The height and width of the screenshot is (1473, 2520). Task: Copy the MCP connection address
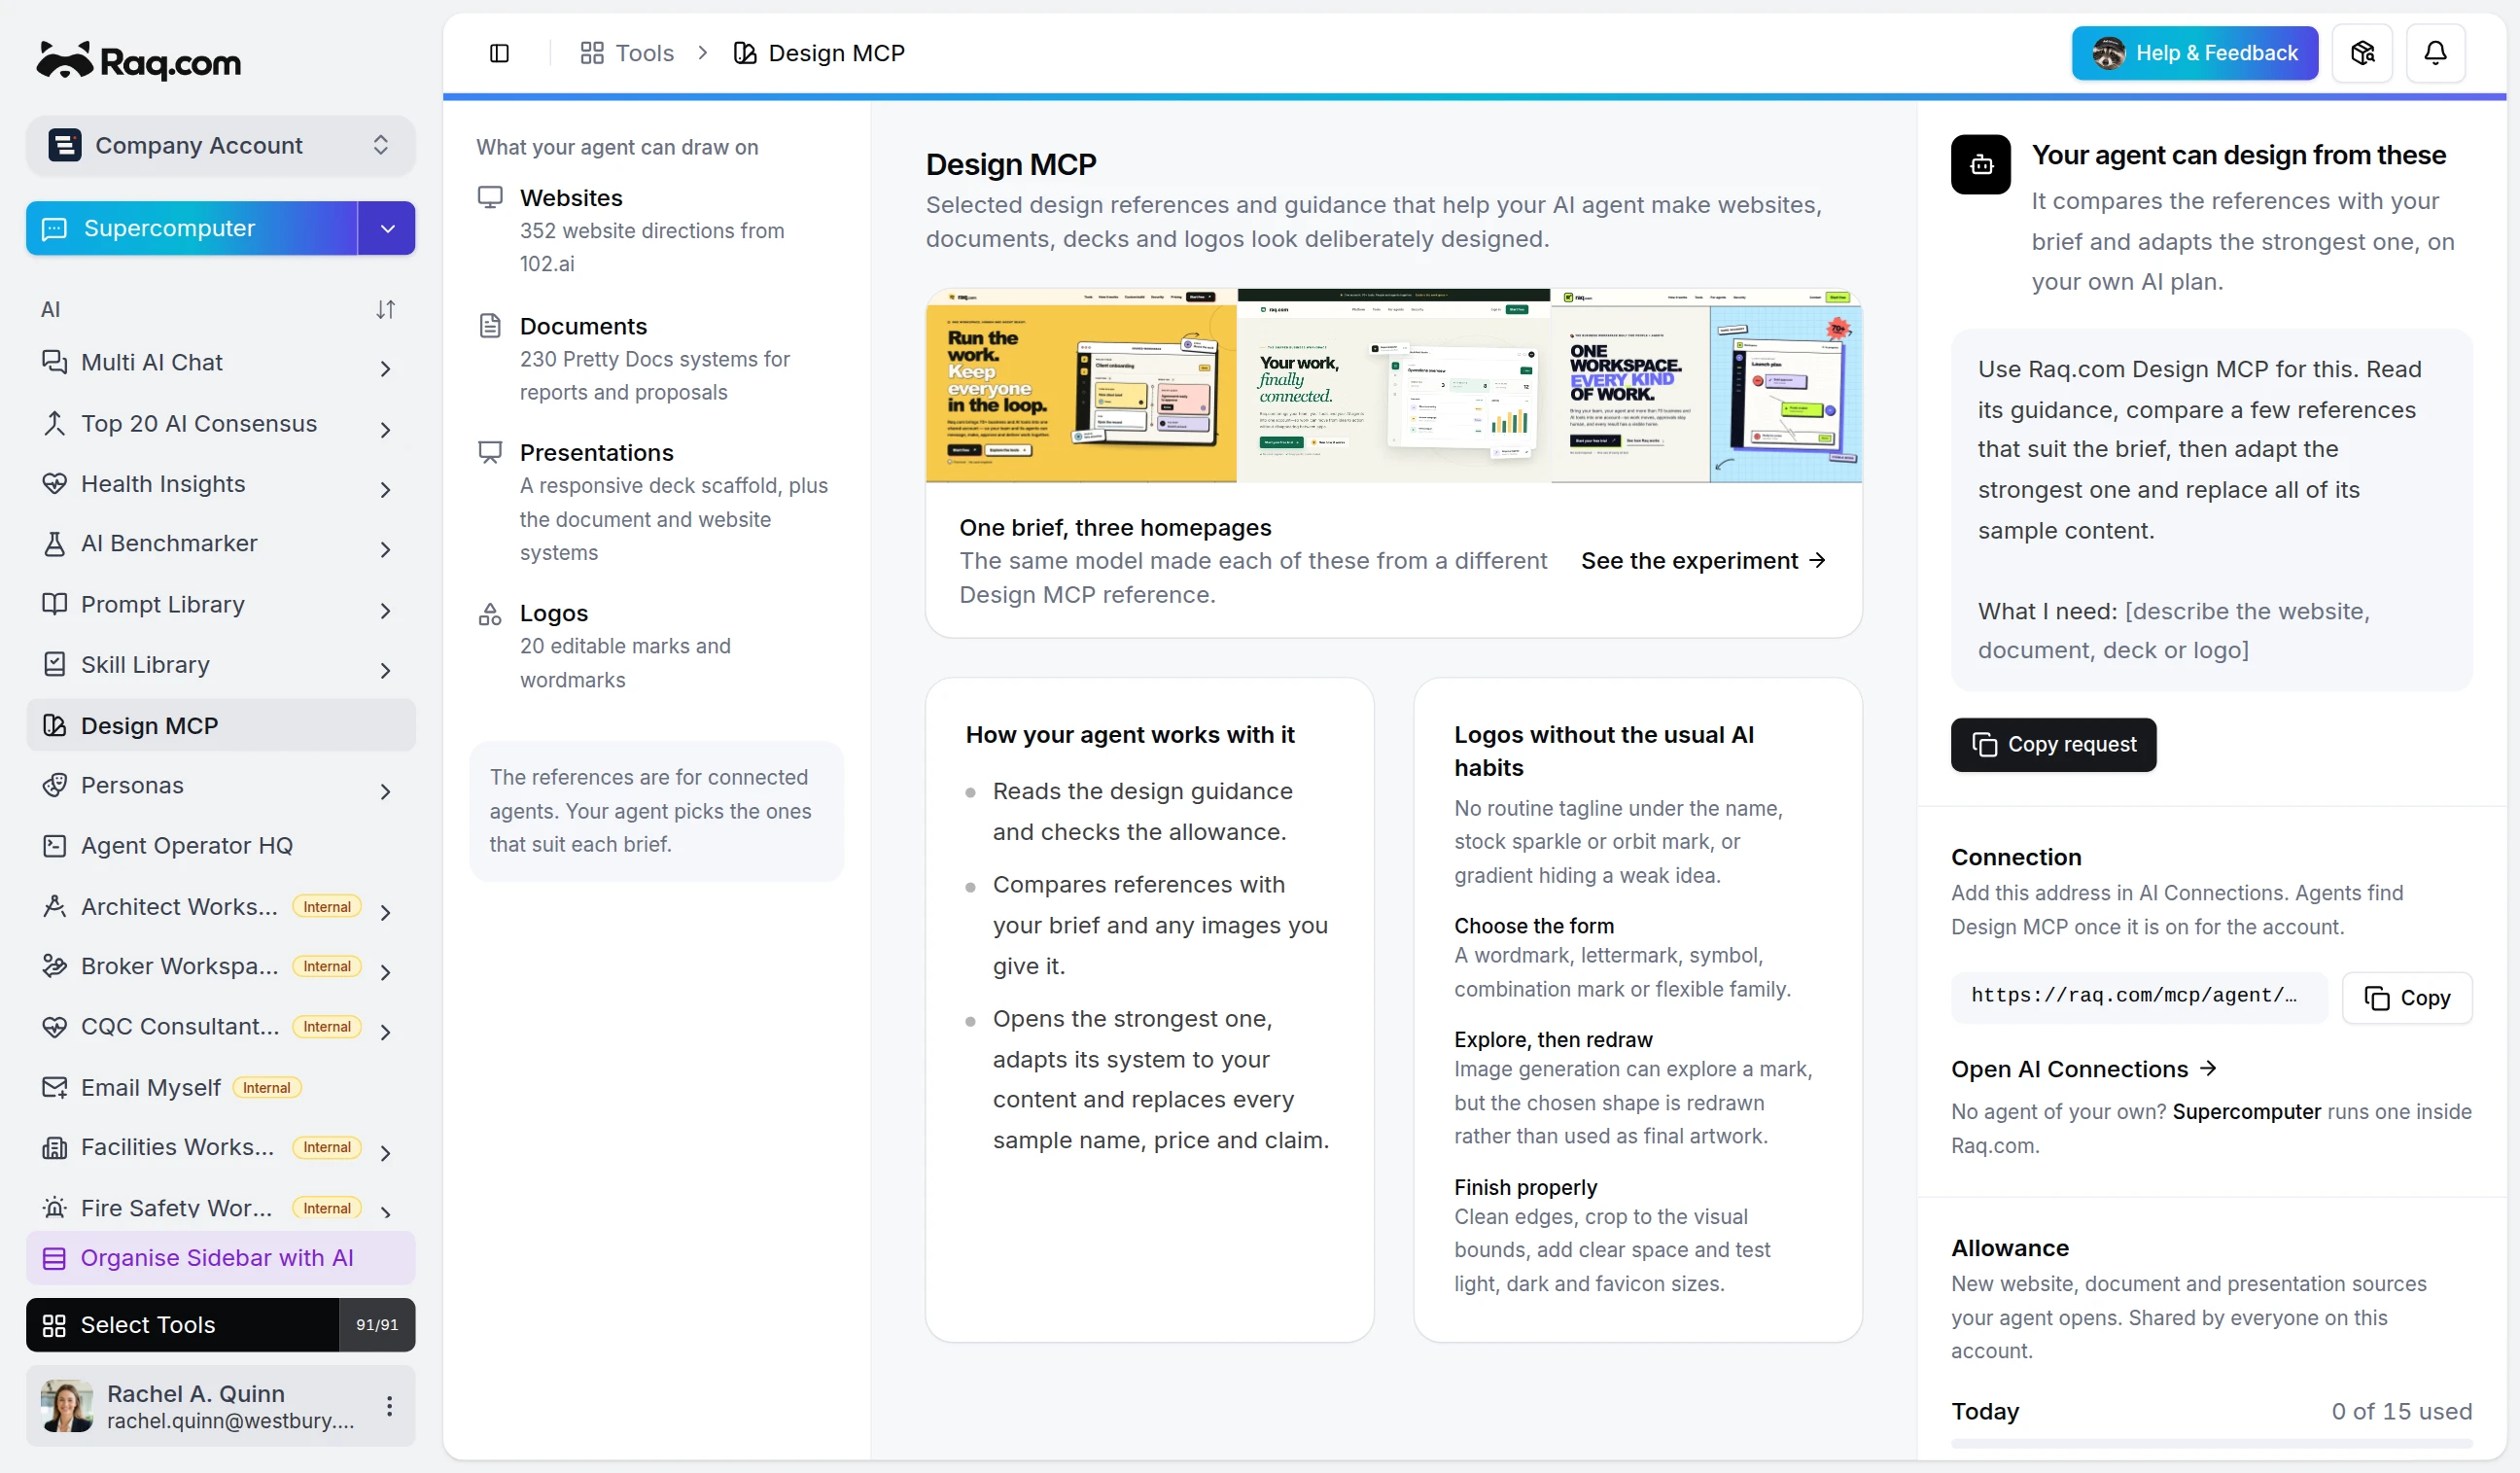(x=2406, y=997)
